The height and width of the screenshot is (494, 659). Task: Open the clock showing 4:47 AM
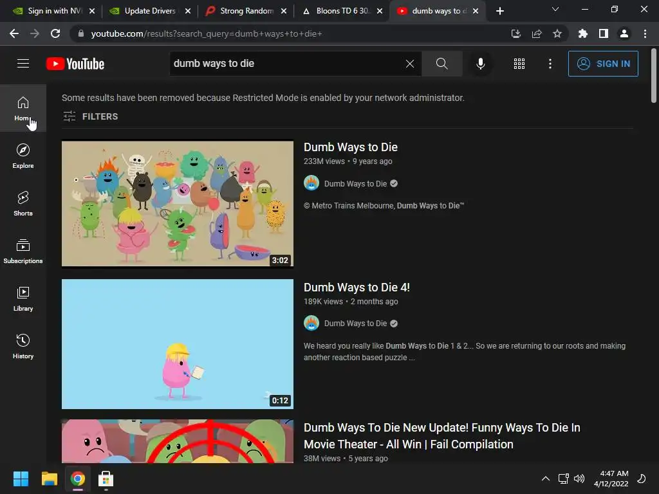611,479
